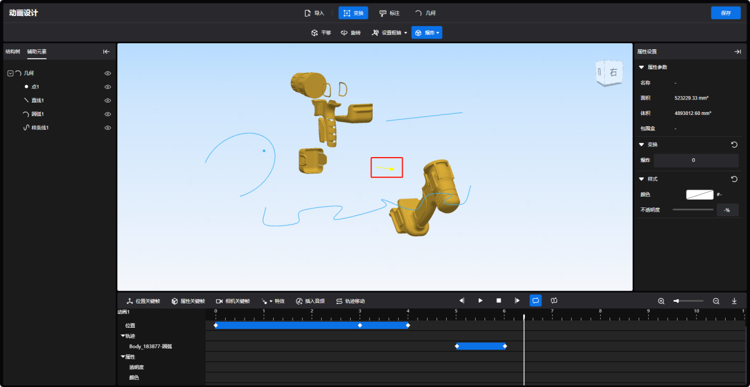
Task: Click the timeline download arrow icon
Action: pos(735,301)
